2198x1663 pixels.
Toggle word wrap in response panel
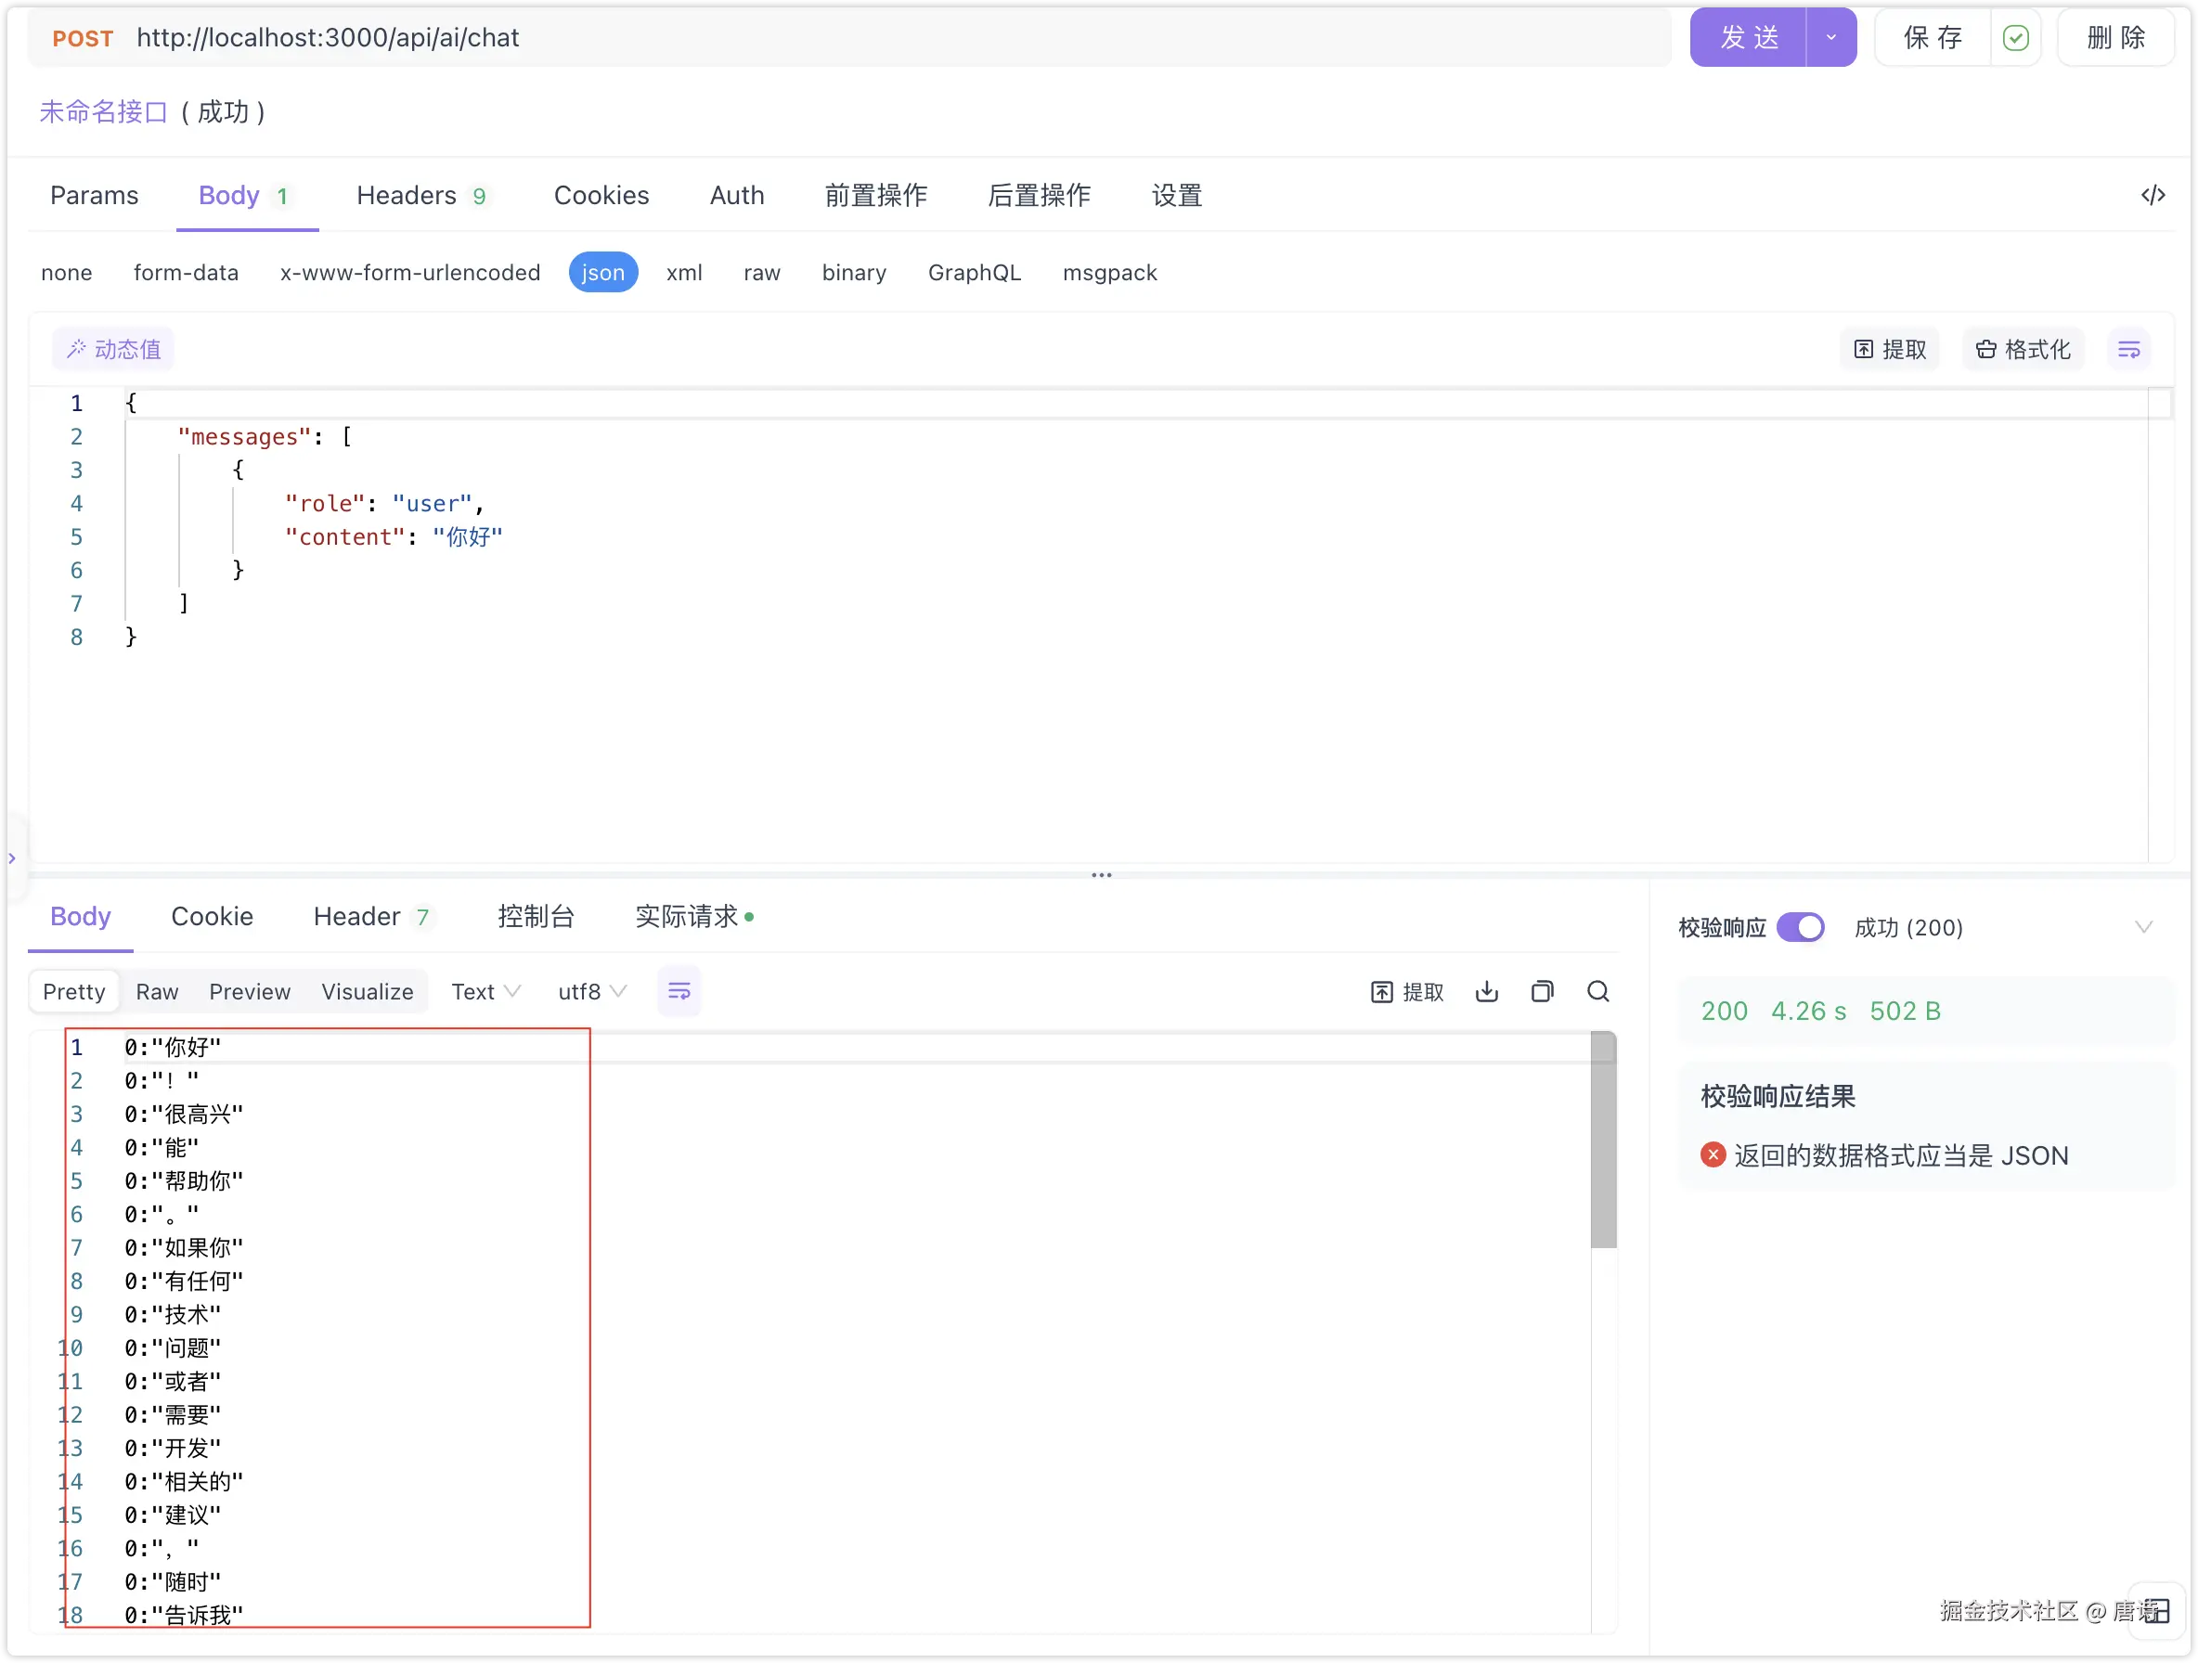tap(679, 991)
